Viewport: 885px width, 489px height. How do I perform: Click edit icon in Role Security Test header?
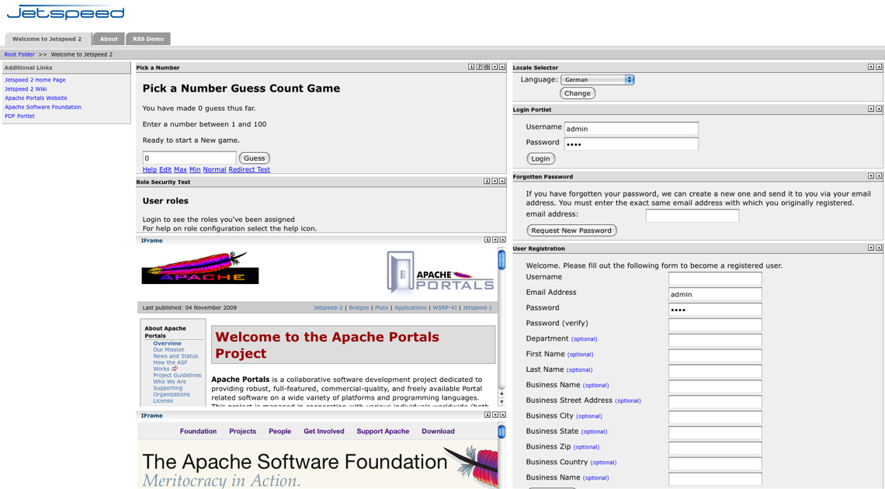coord(487,182)
